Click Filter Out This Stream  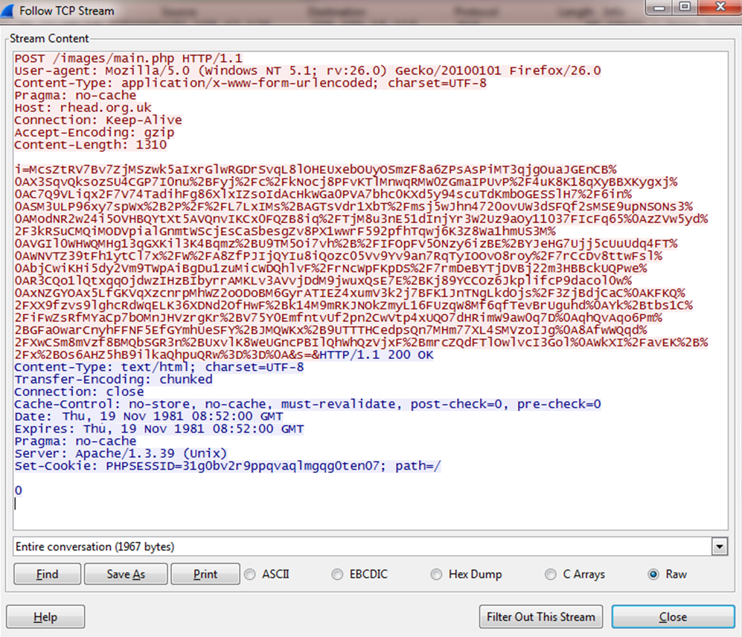[541, 617]
